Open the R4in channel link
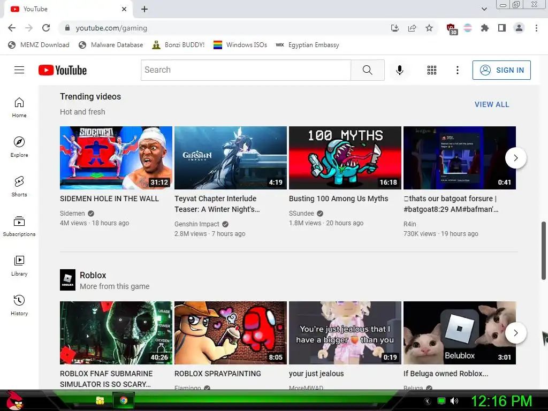Screen dimensions: 548x411 (409, 224)
